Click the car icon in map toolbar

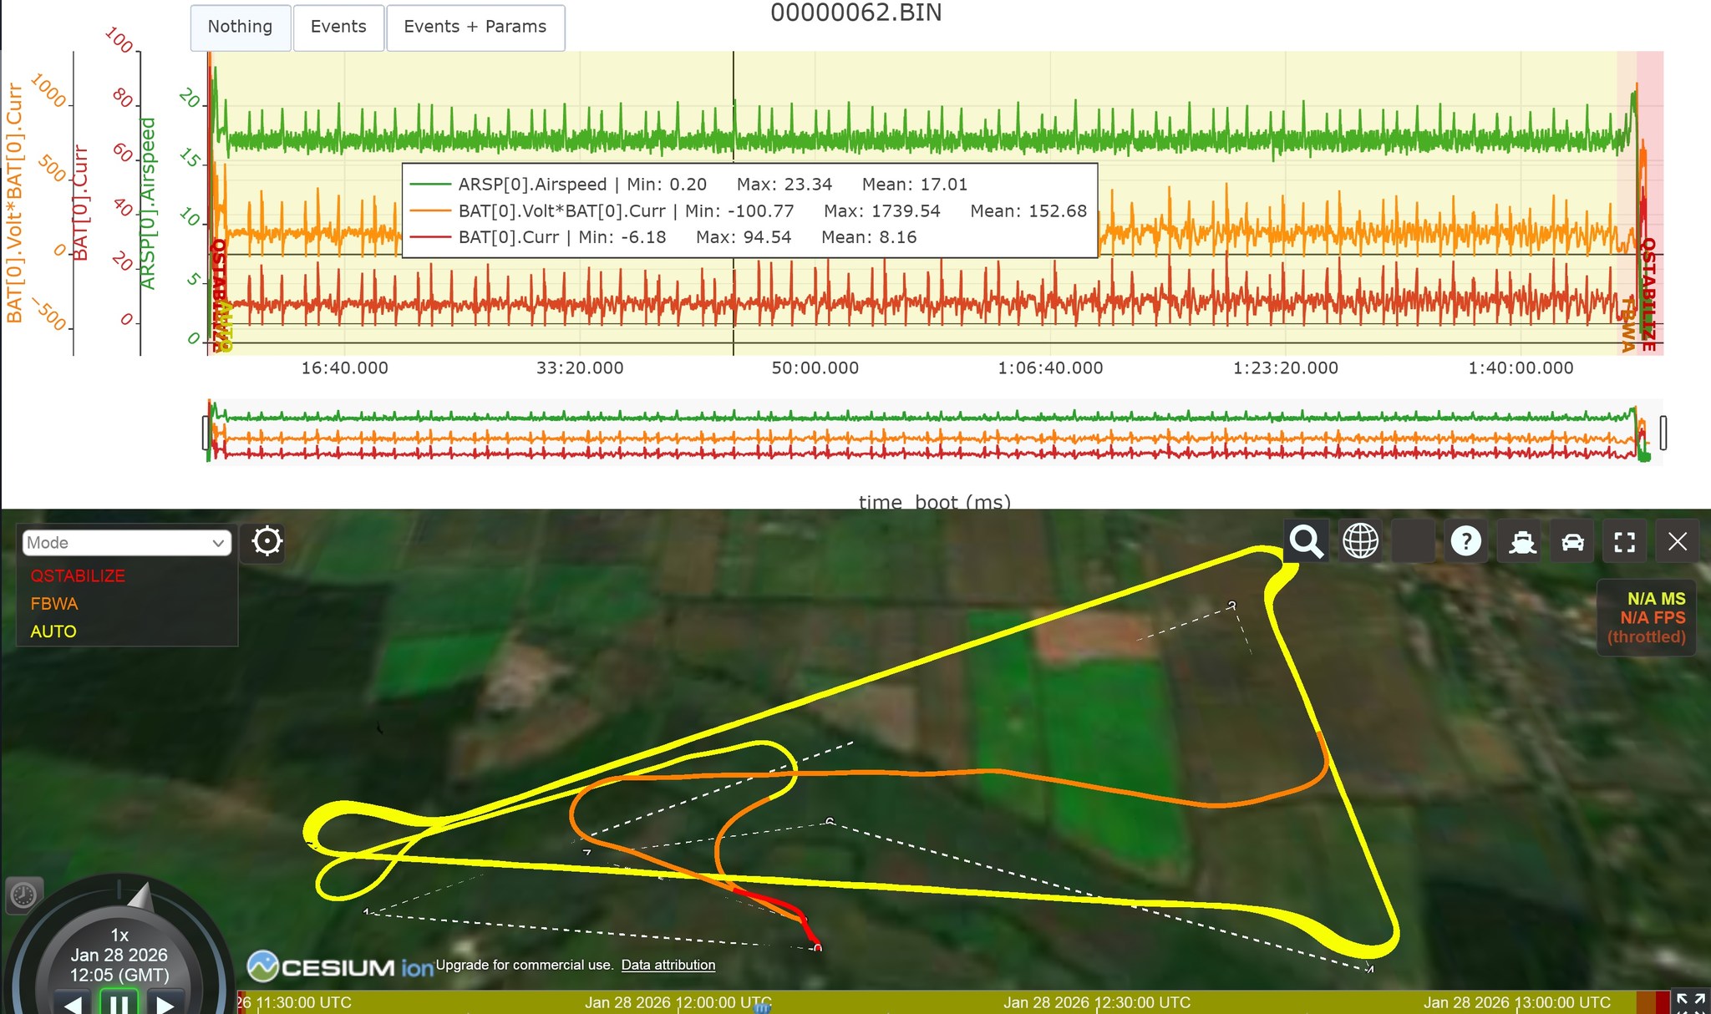click(x=1573, y=542)
